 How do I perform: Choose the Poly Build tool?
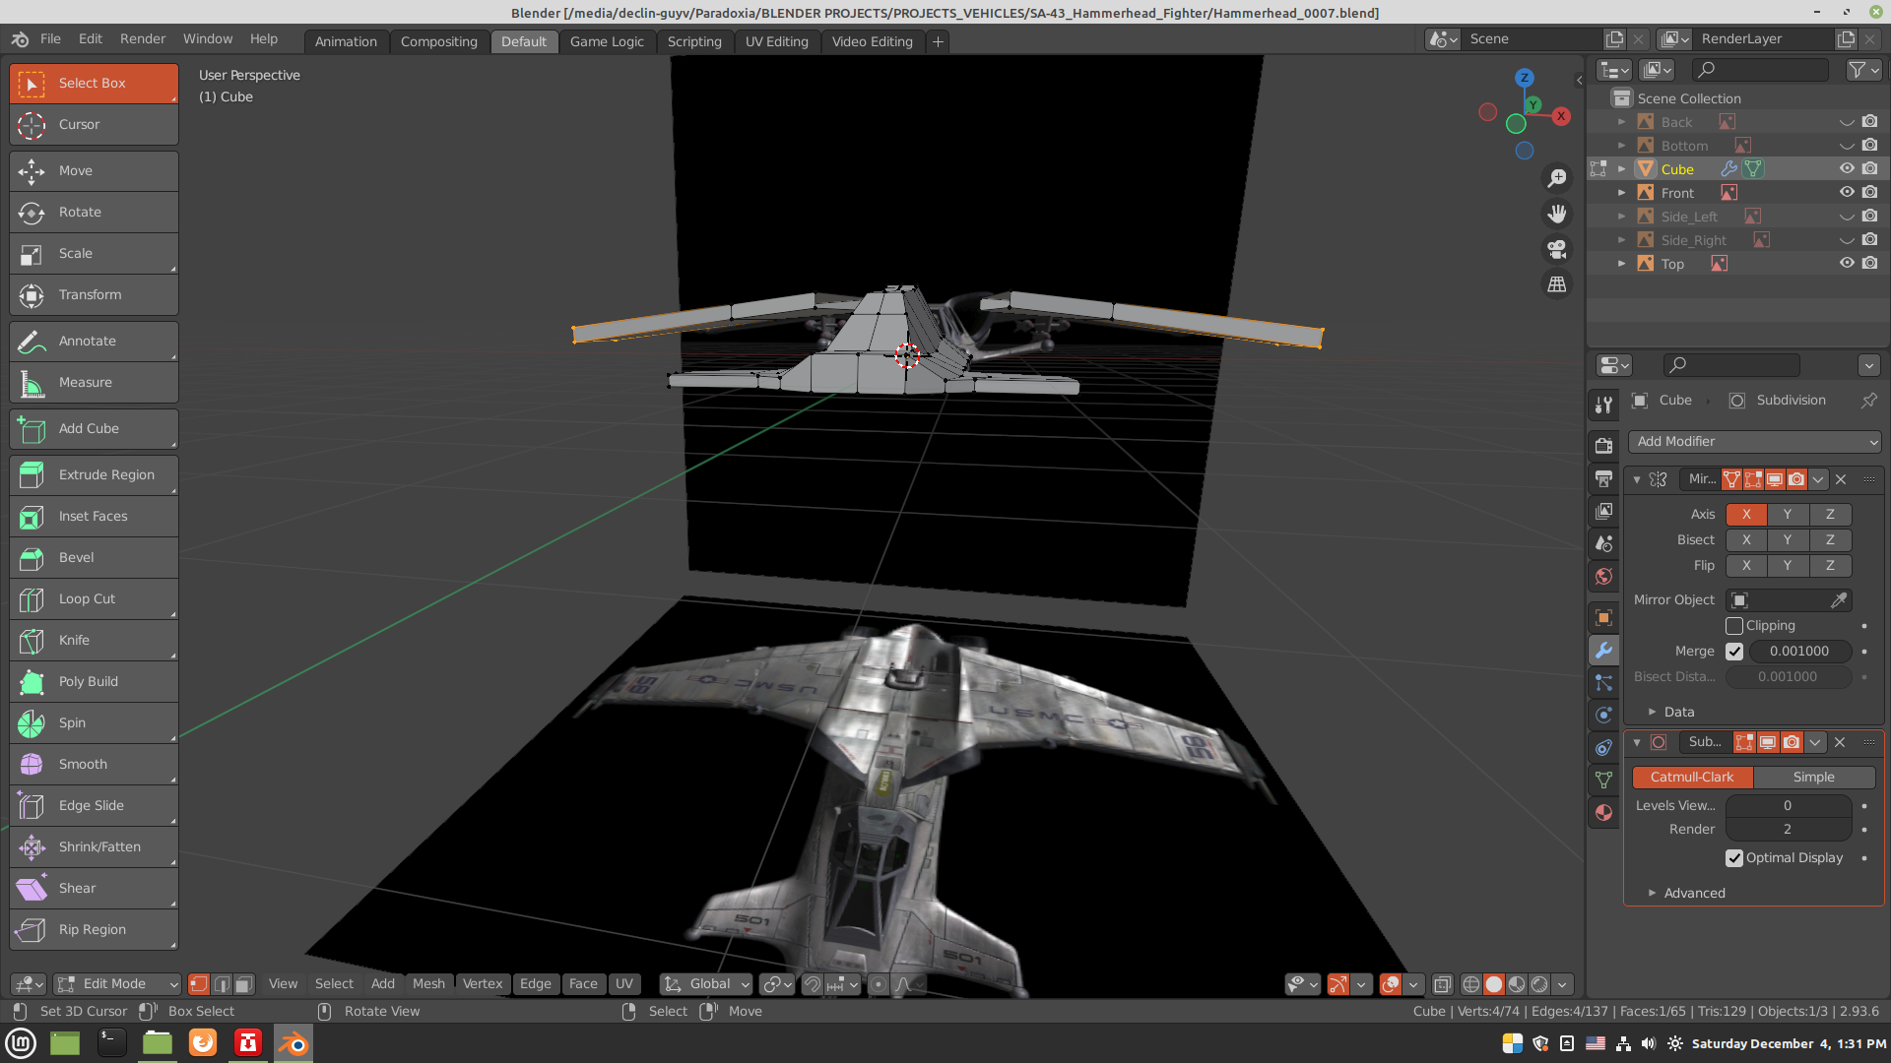pyautogui.click(x=94, y=682)
